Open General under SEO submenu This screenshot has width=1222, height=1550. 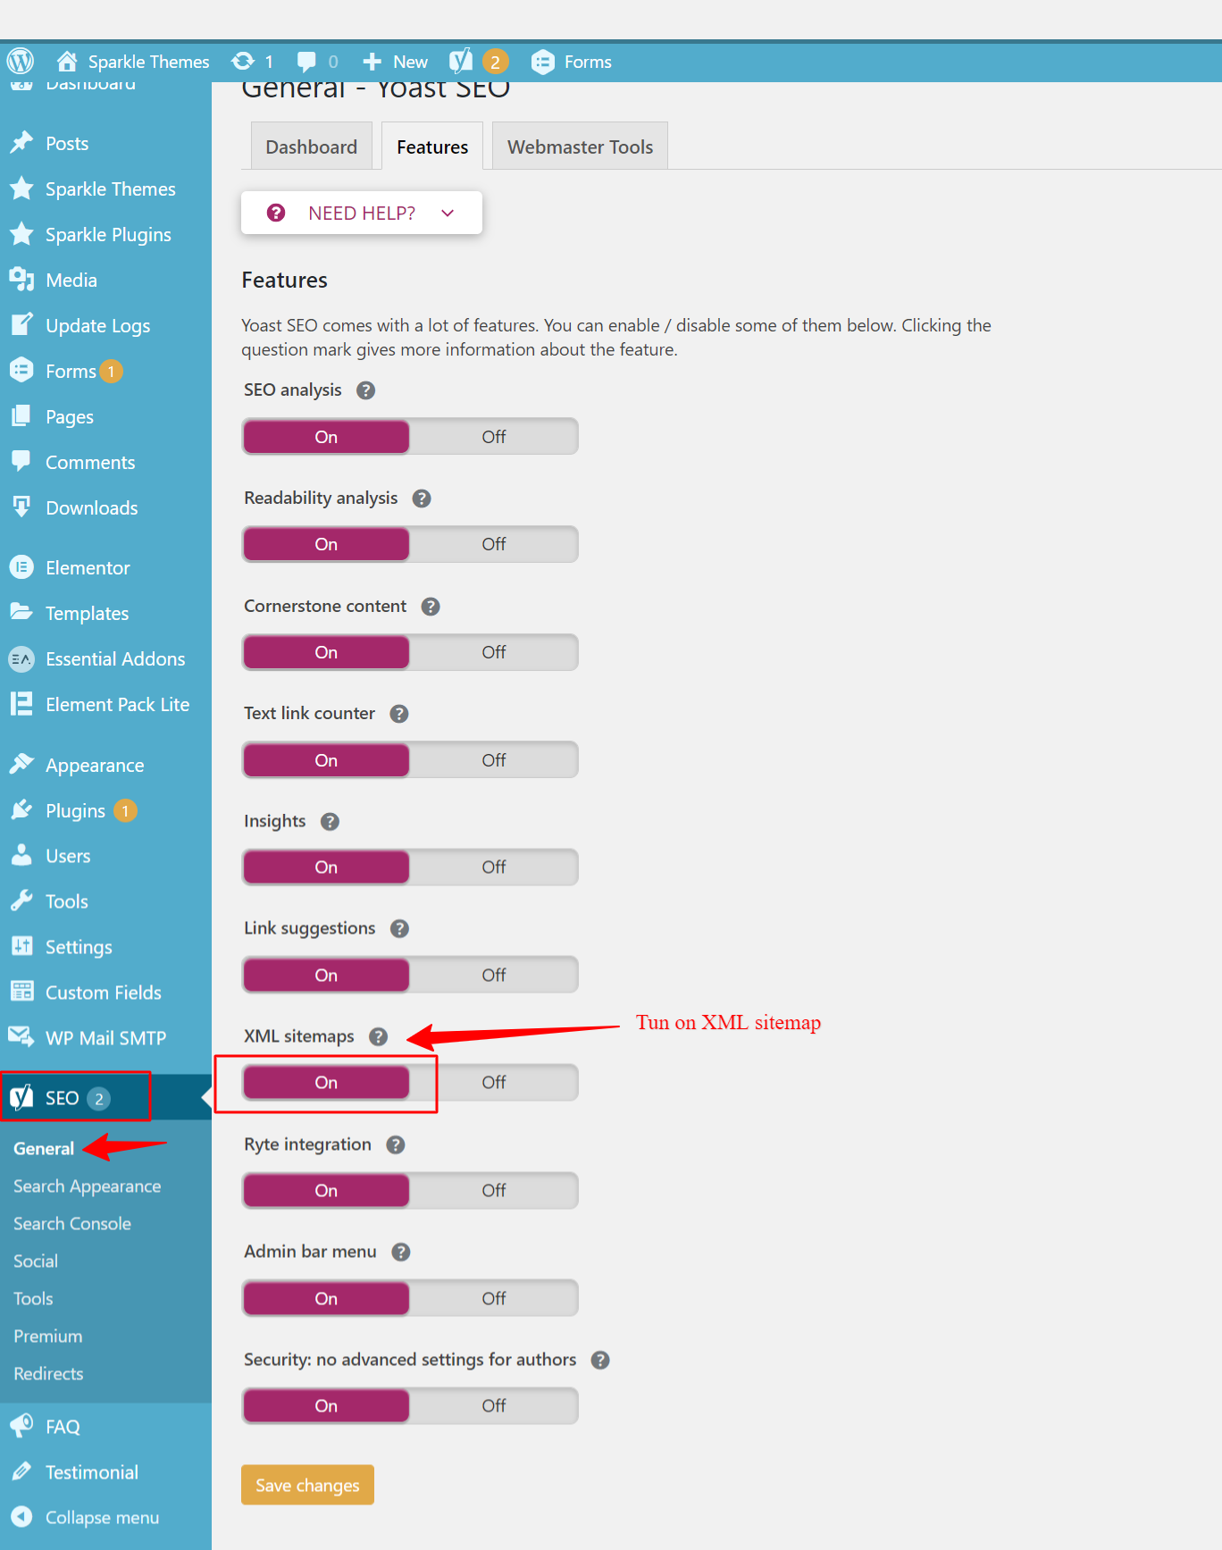[x=44, y=1149]
